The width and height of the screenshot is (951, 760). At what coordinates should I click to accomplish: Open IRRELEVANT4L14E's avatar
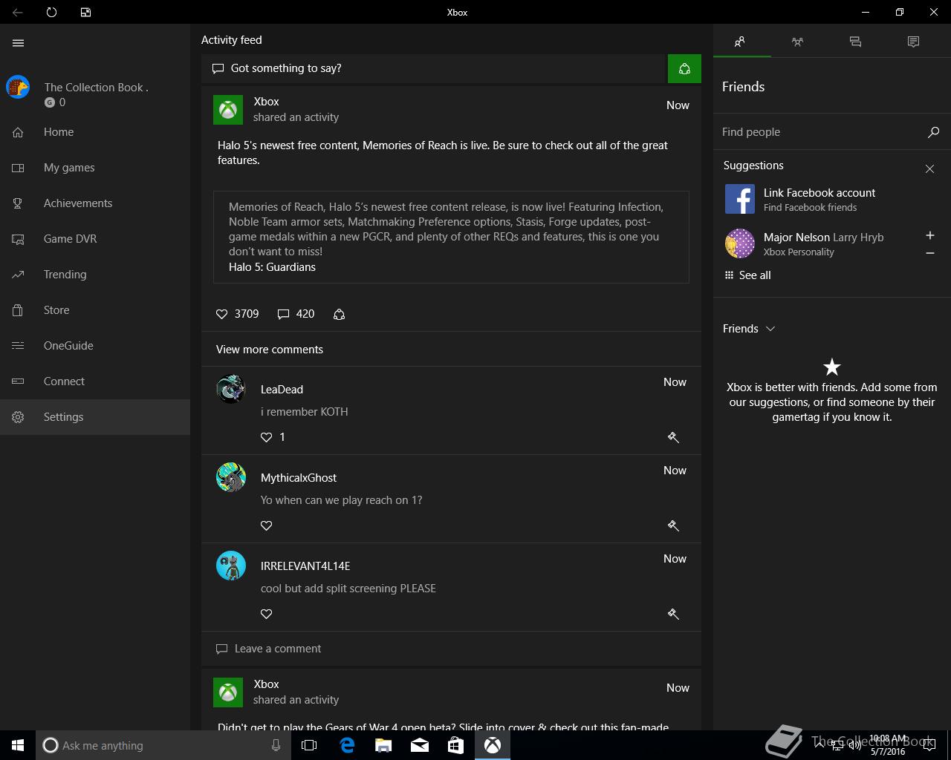(231, 566)
